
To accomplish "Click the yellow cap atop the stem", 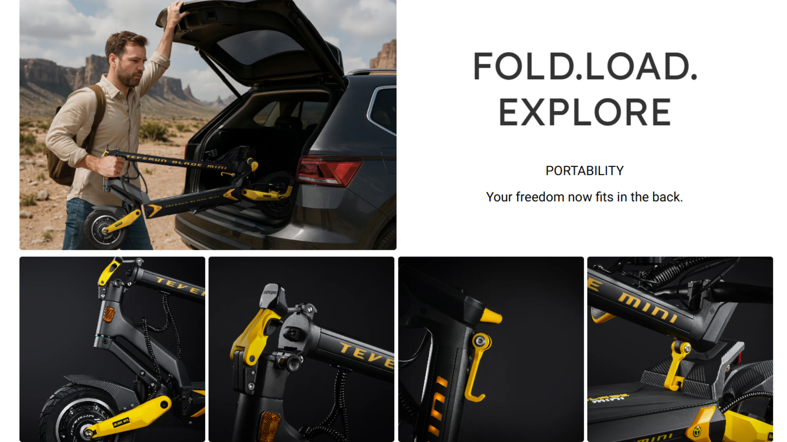I will [491, 317].
